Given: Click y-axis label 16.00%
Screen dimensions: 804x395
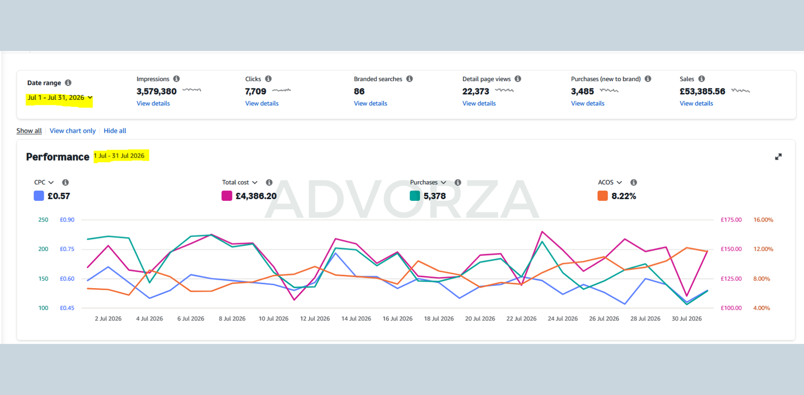Looking at the screenshot, I should click(763, 220).
